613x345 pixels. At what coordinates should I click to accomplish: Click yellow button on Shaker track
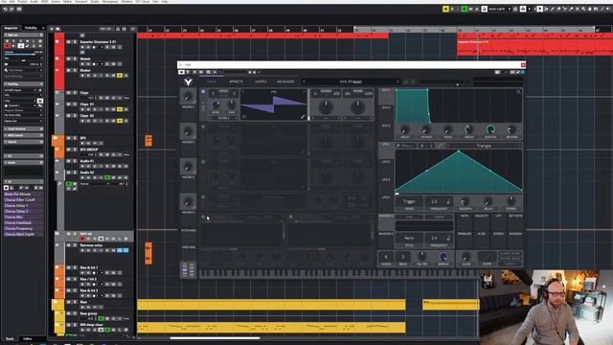120,75
